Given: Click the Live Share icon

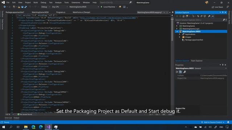Looking at the screenshot, I should 213,7.
